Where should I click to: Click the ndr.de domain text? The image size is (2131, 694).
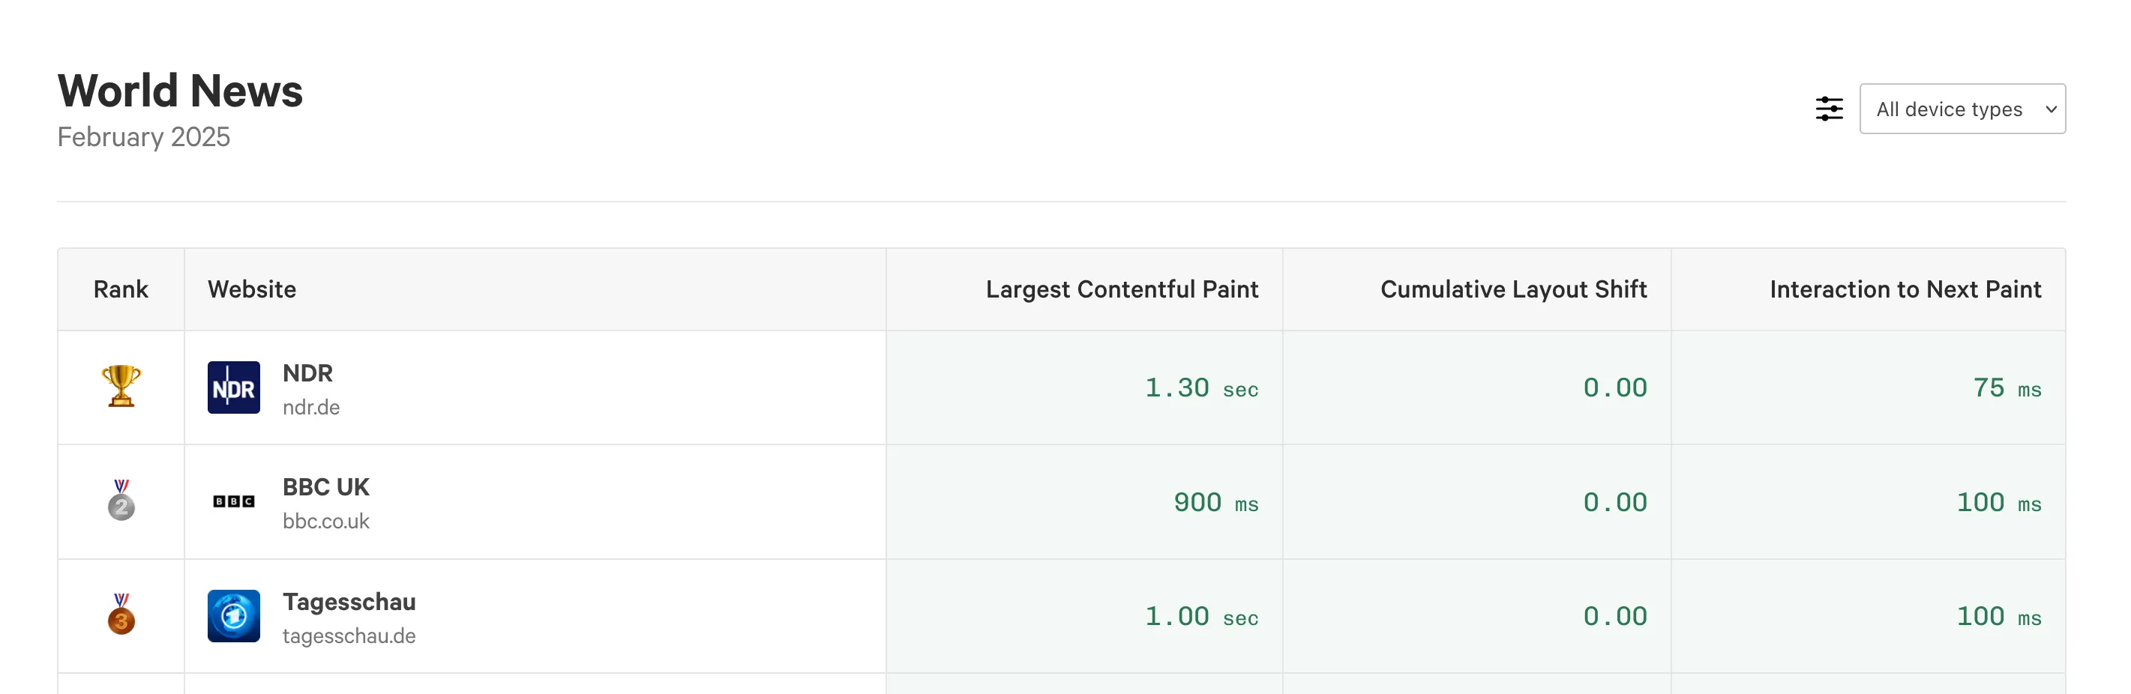pos(311,407)
